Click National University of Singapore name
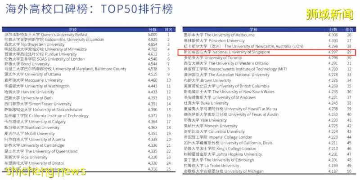The image size is (360, 180). click(227, 52)
